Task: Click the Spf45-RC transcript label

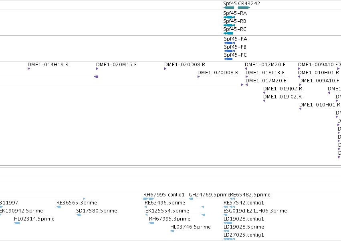Action: click(x=235, y=29)
